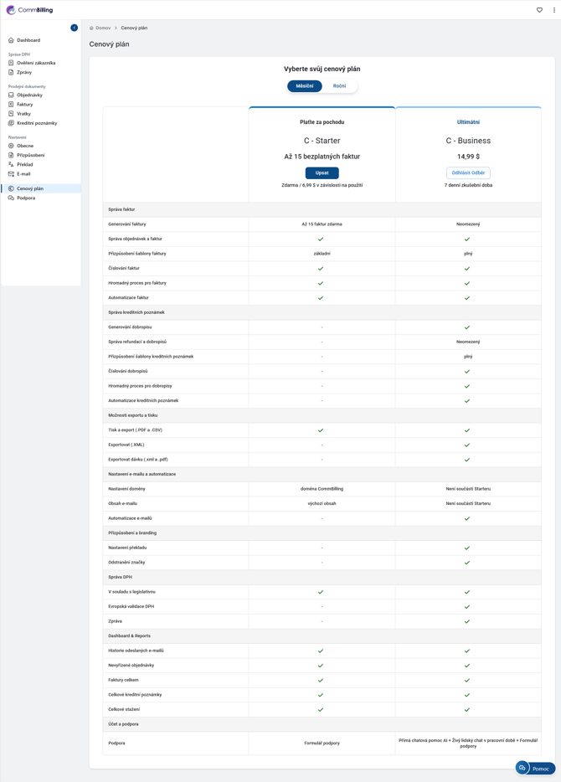Click the heart favorites icon
Image resolution: width=561 pixels, height=782 pixels.
tap(539, 10)
